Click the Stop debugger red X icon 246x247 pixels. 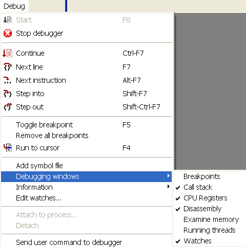click(x=8, y=33)
